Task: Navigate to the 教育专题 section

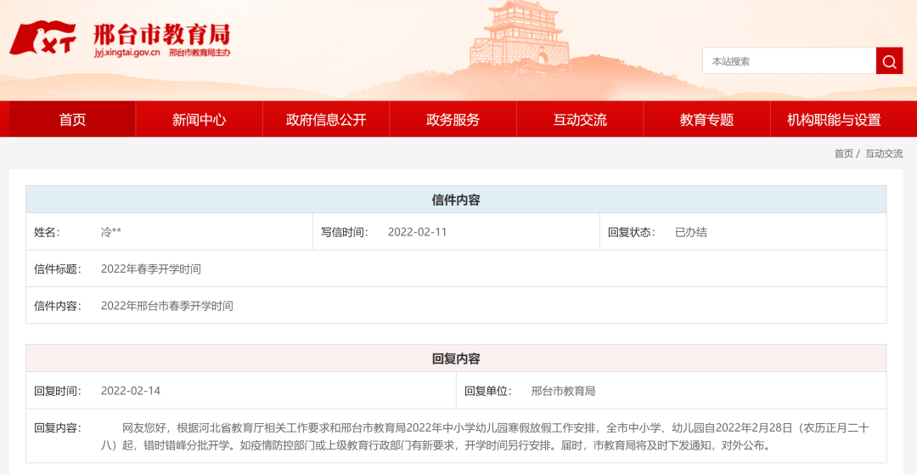Action: pos(706,120)
